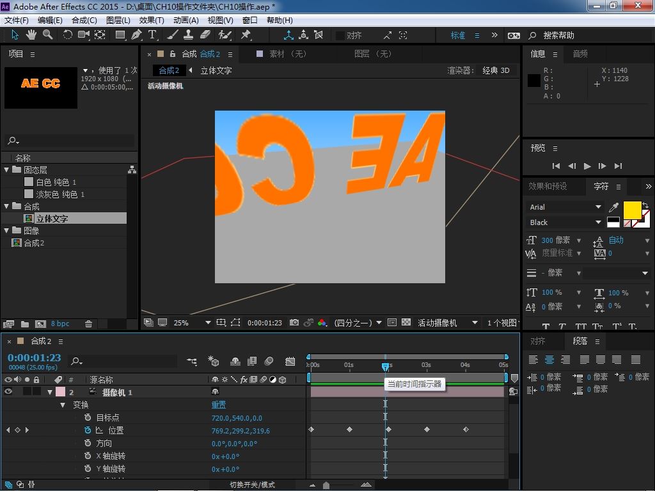Select the Roto Brush tool
655x491 pixels.
click(x=225, y=35)
